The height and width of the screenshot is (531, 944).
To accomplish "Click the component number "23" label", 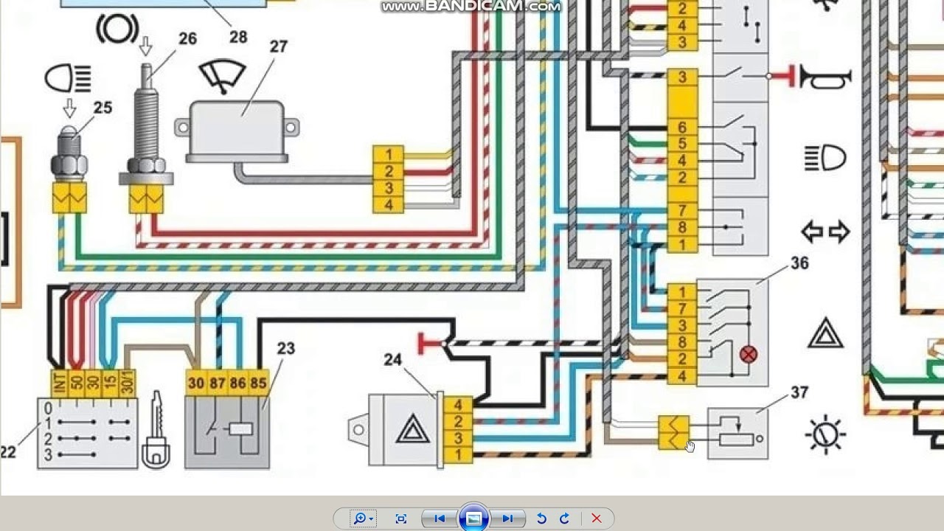I will coord(285,348).
